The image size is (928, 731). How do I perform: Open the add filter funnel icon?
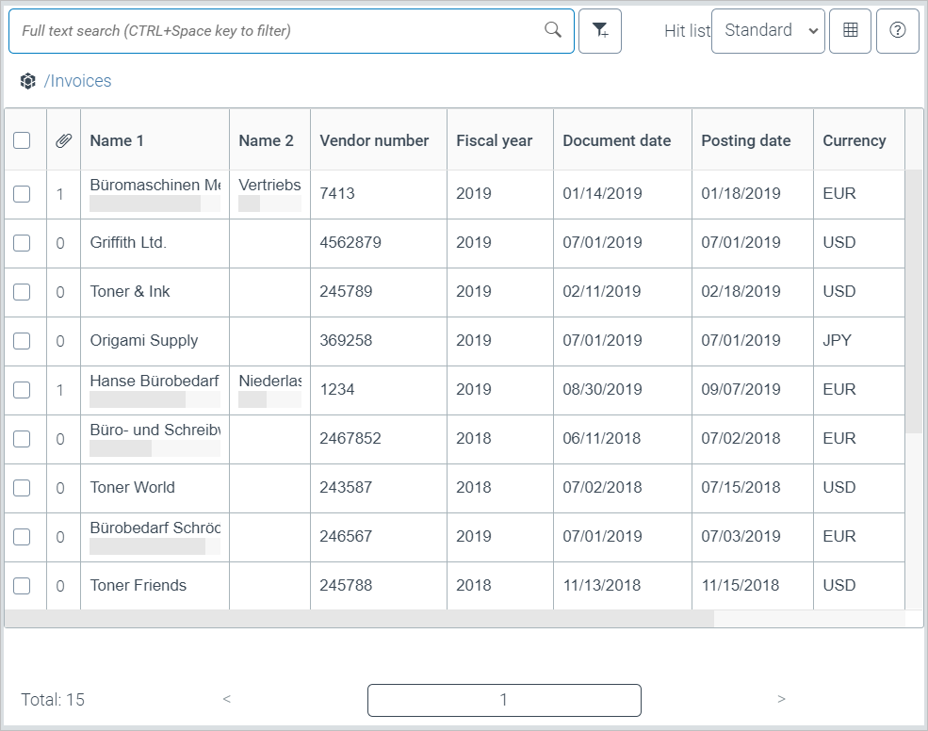pos(600,31)
